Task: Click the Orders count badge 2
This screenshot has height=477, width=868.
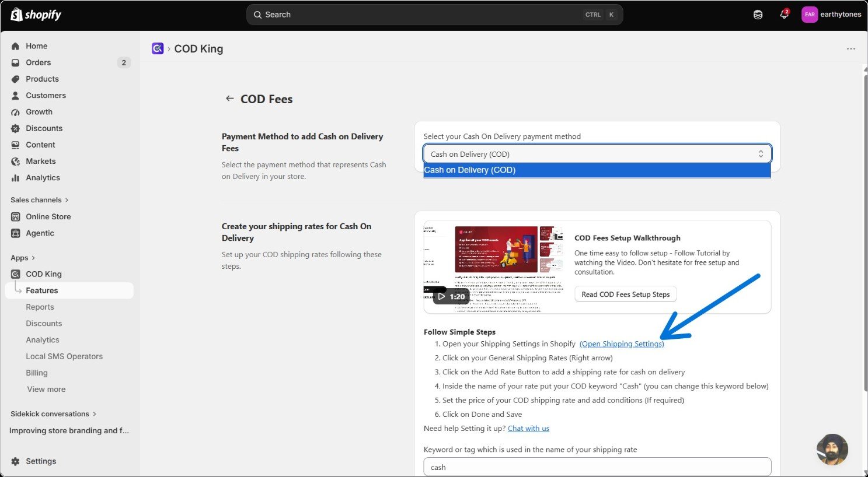Action: coord(124,62)
